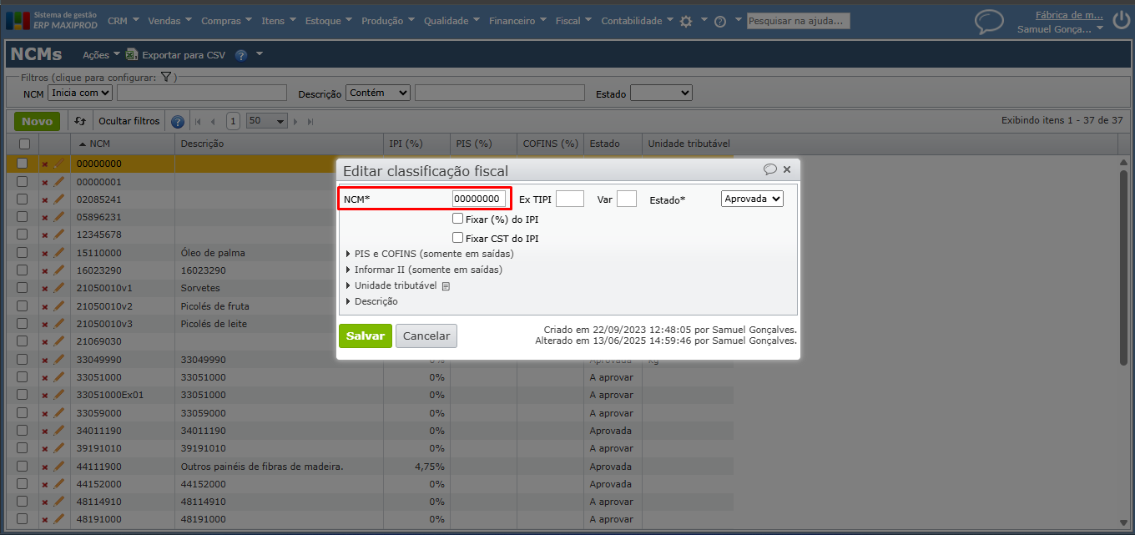Open the Contabilidade menu
The width and height of the screenshot is (1135, 535).
click(x=638, y=21)
